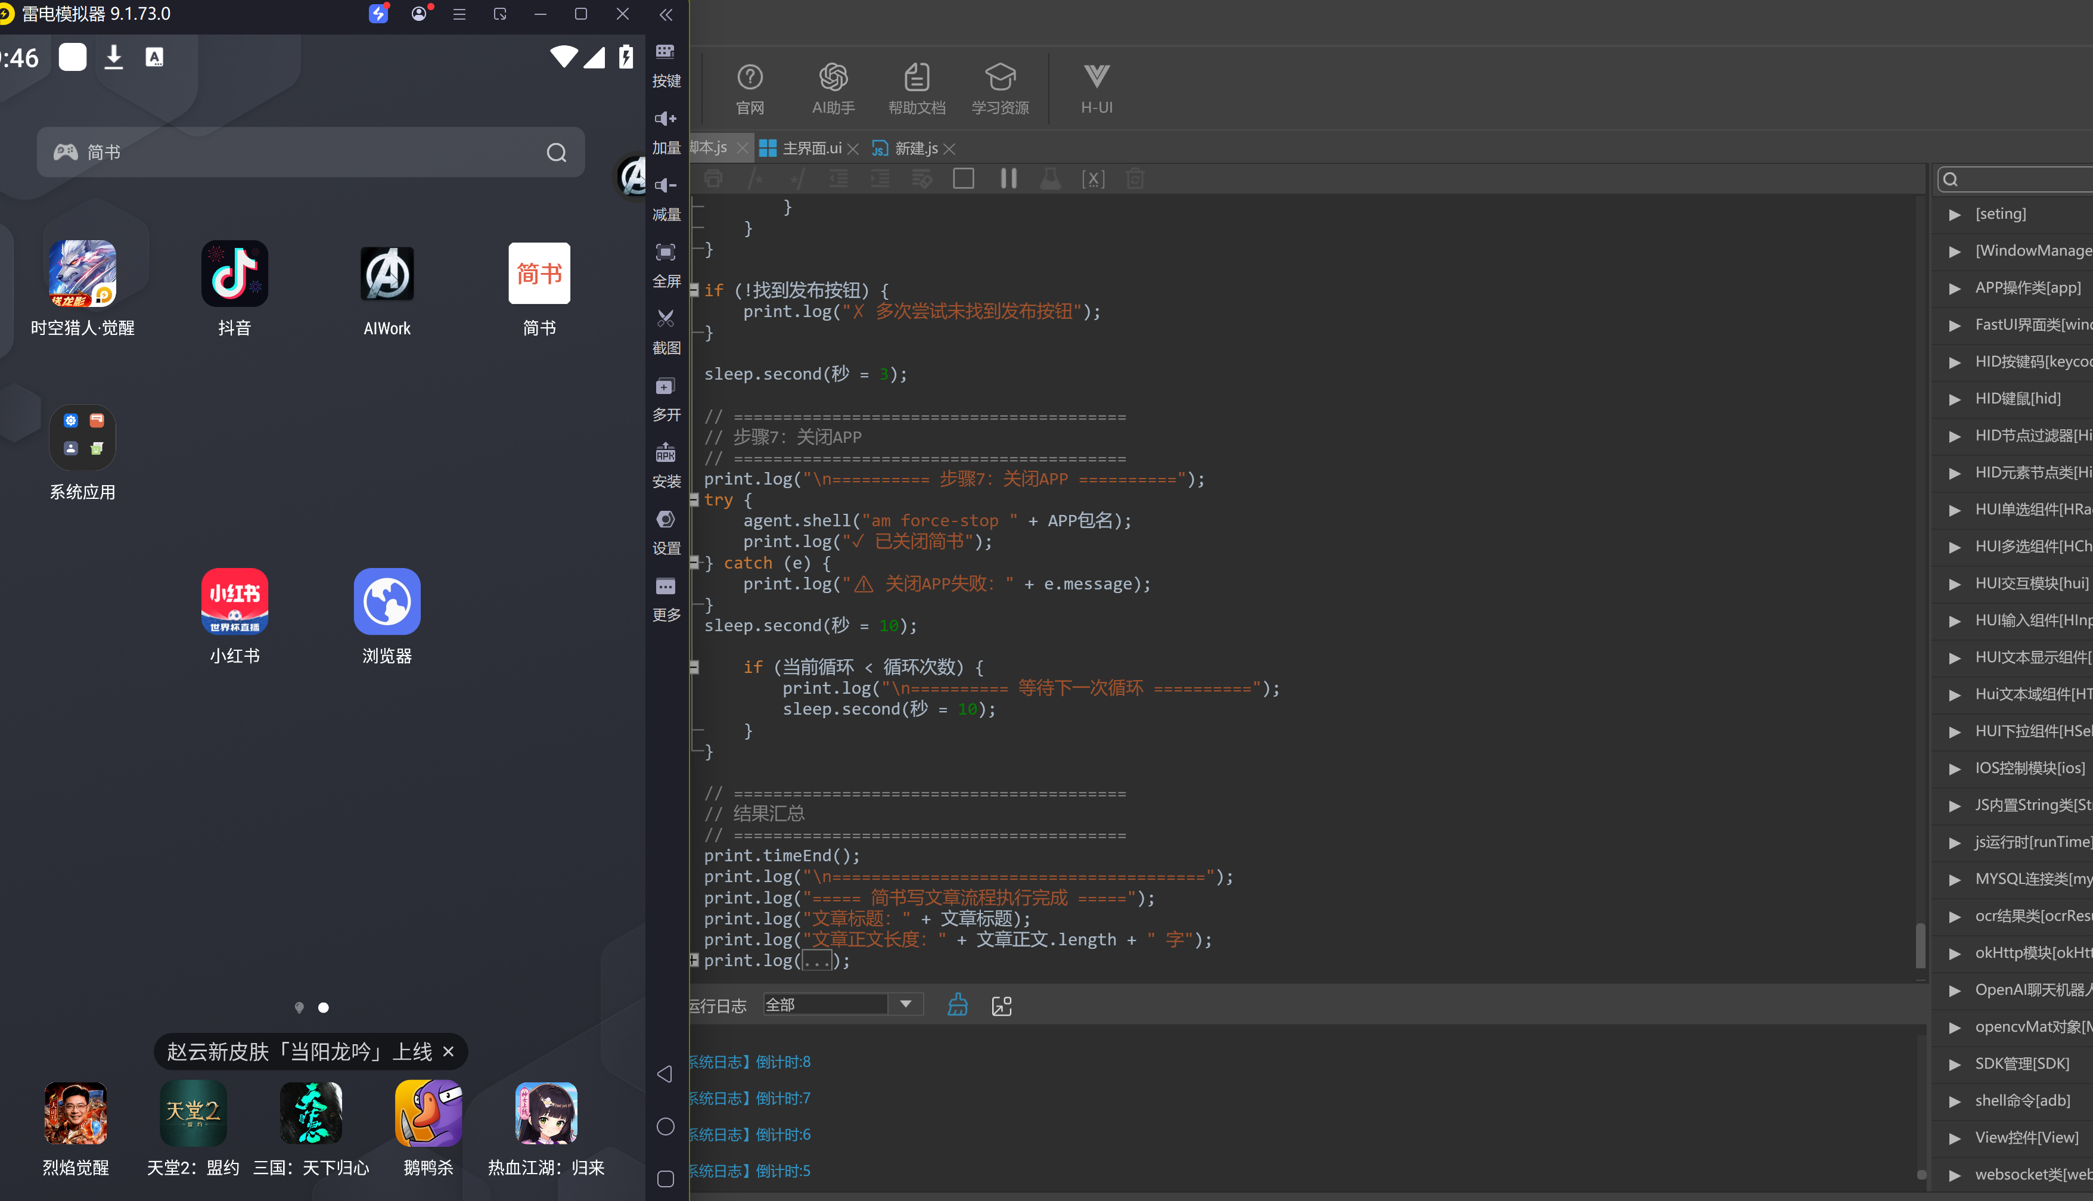Click the print icon in editor toolbar

click(713, 178)
